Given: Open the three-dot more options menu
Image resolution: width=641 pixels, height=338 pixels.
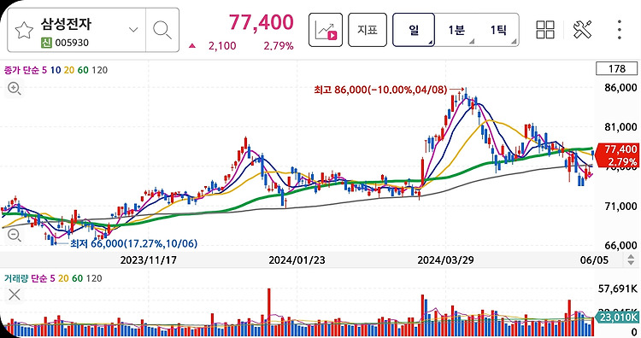Looking at the screenshot, I should pyautogui.click(x=620, y=30).
